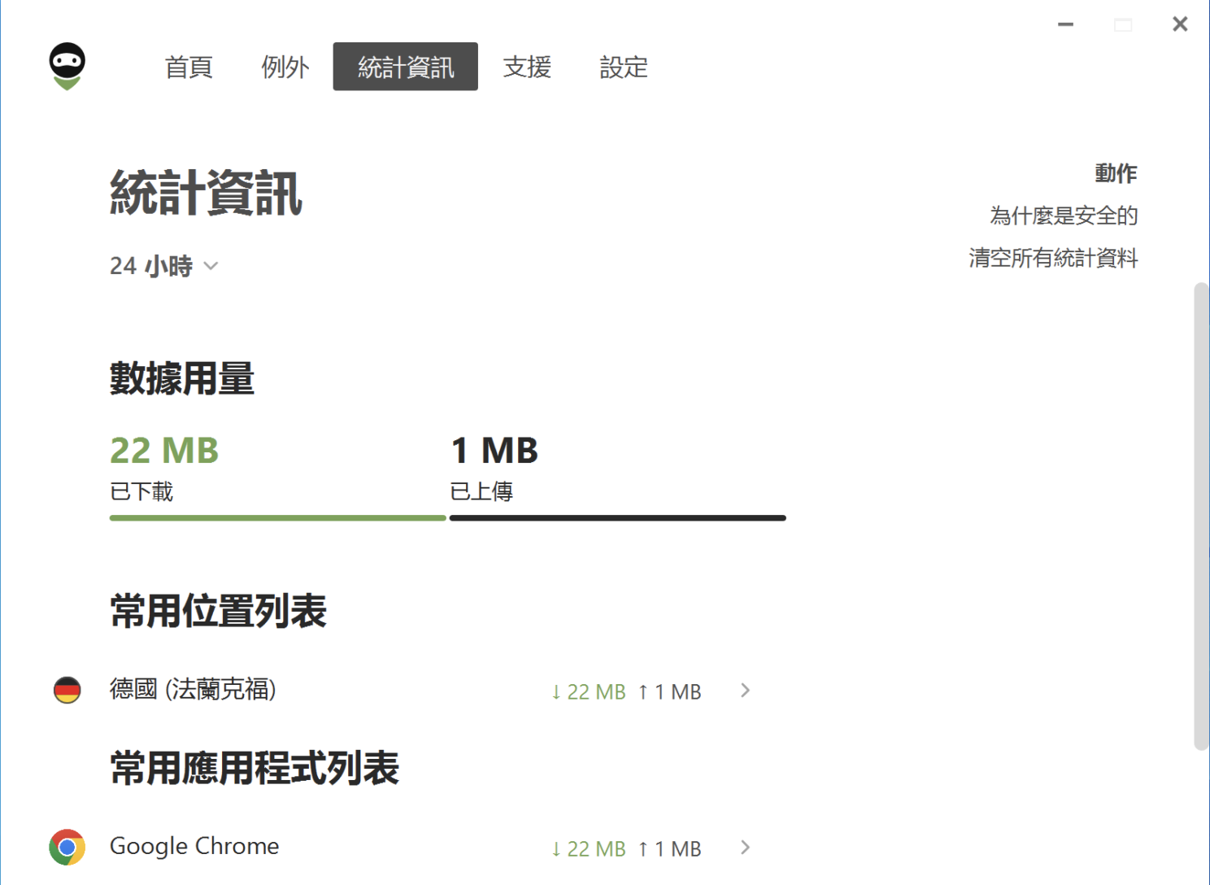
Task: Select the 1 MB 已上傳 data tab
Action: pyautogui.click(x=617, y=476)
